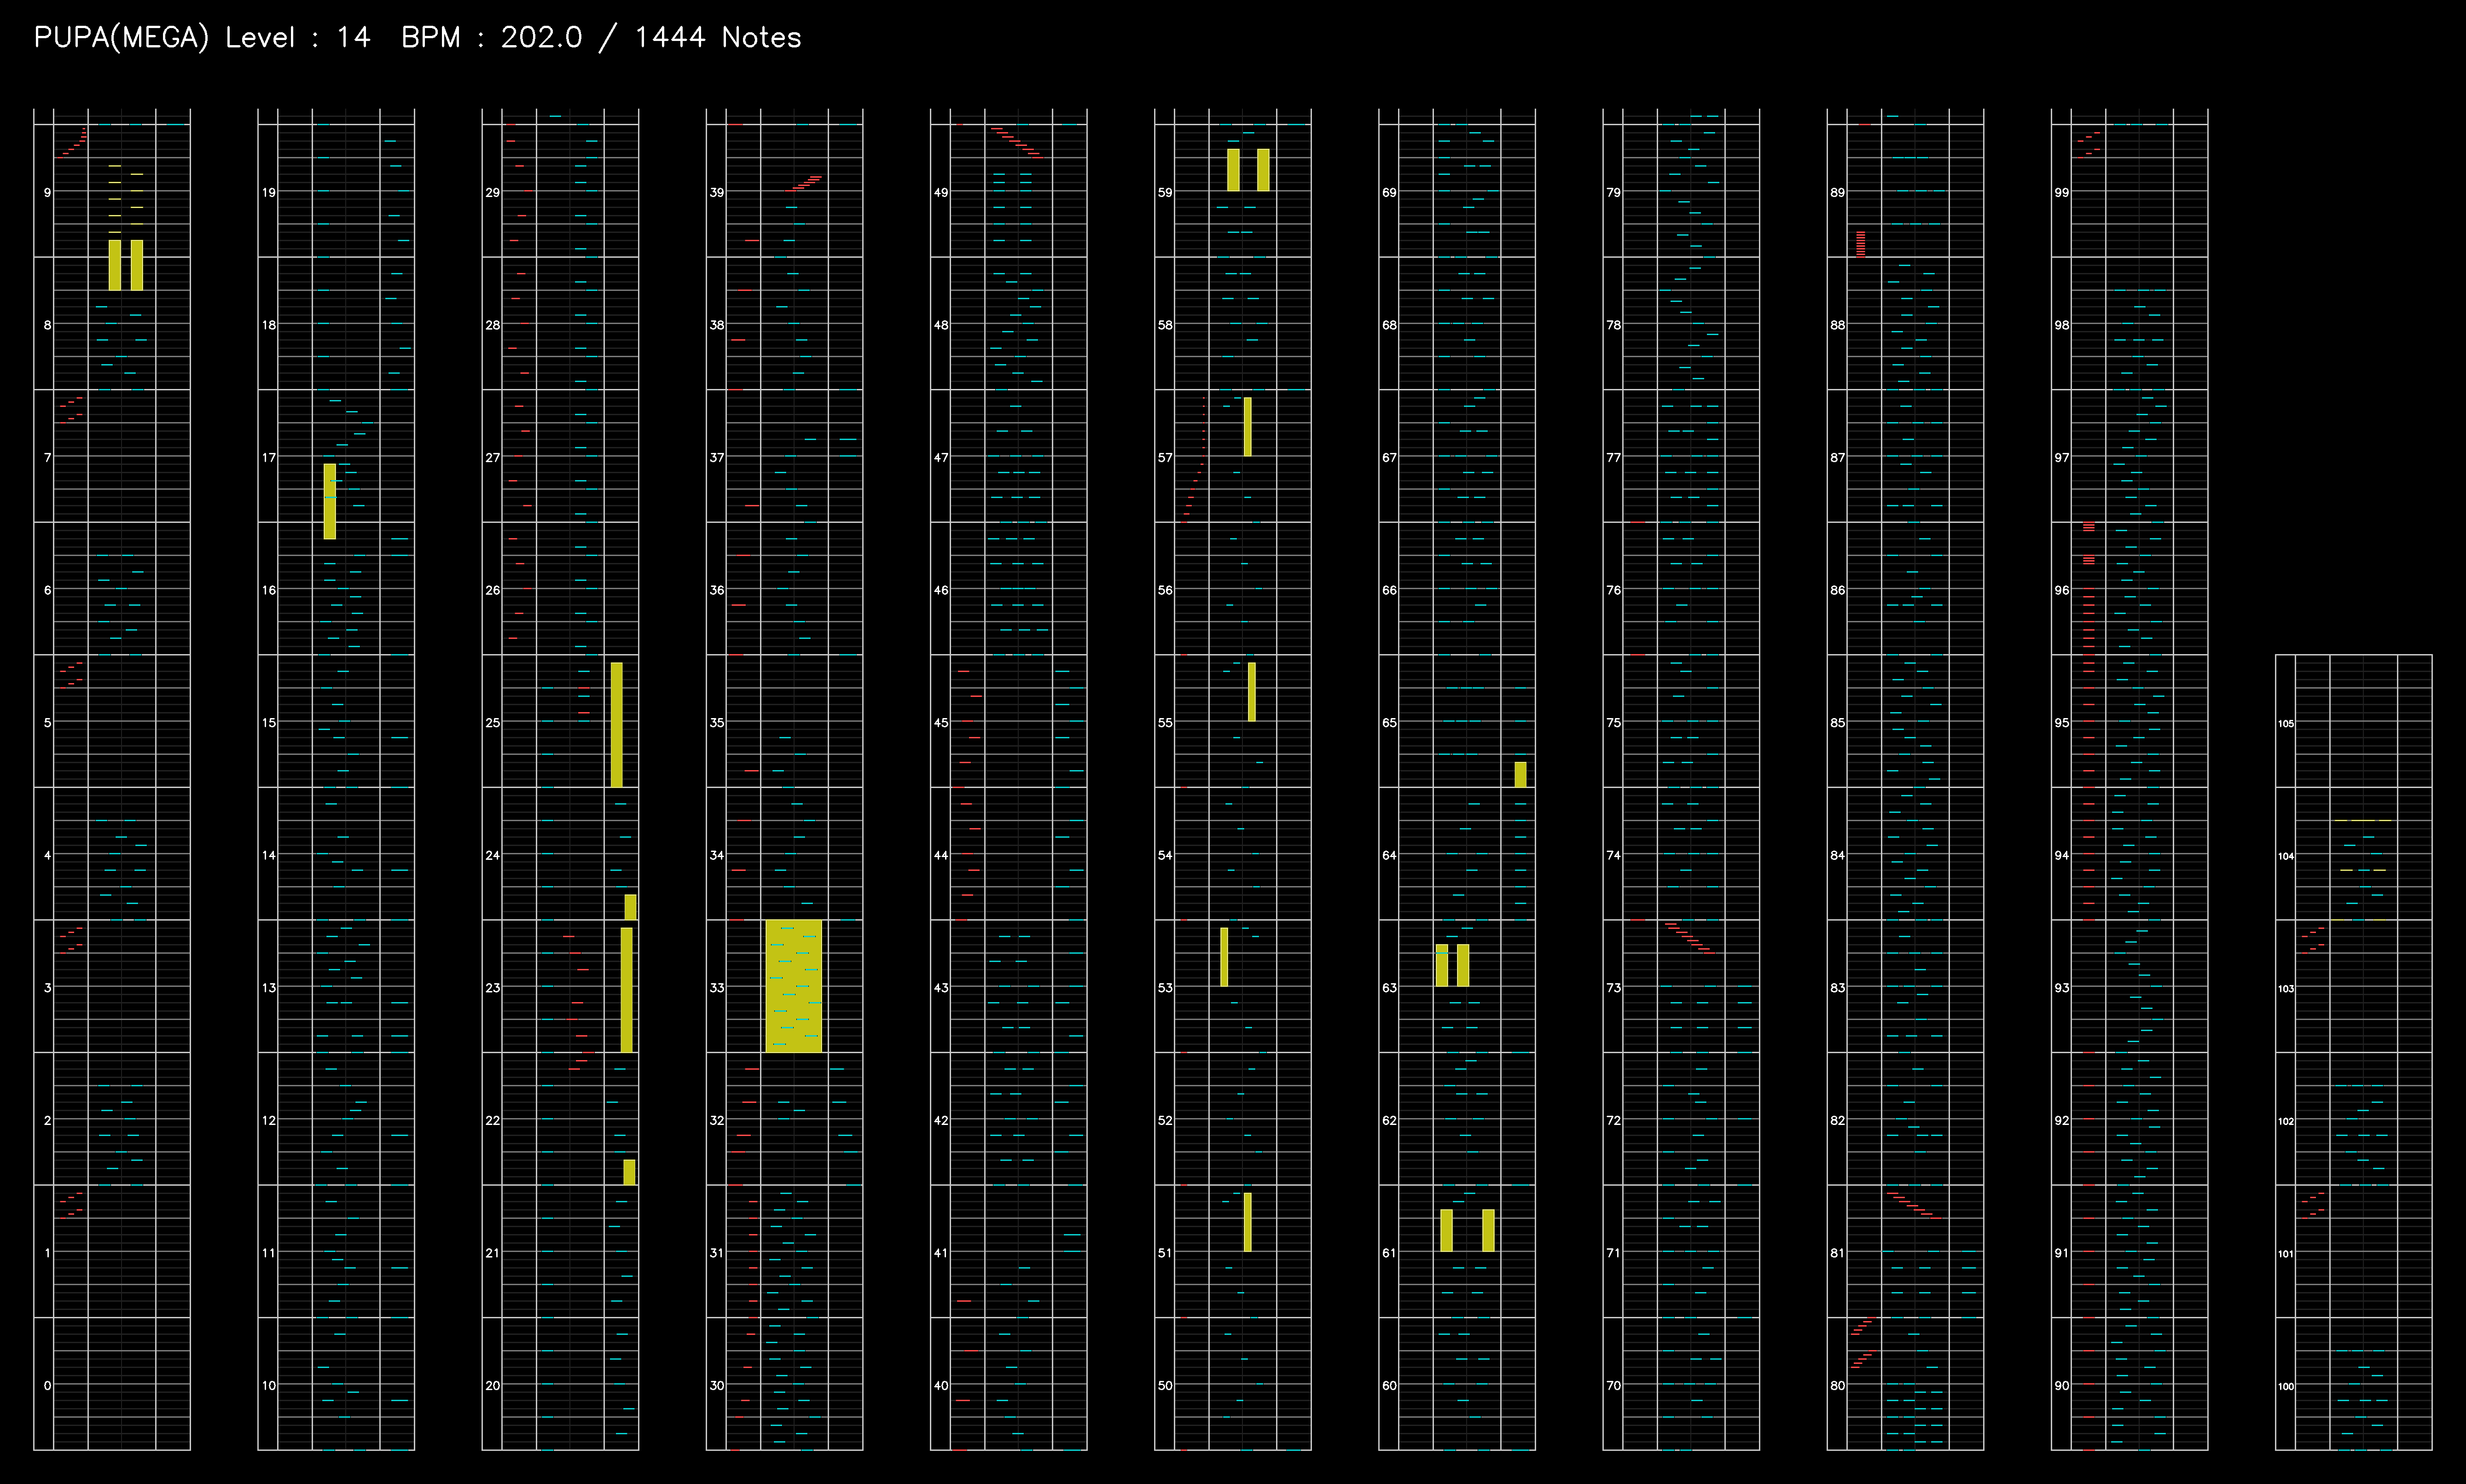Select the right yellow hold in measure 63
The width and height of the screenshot is (2466, 1484).
(x=1463, y=965)
